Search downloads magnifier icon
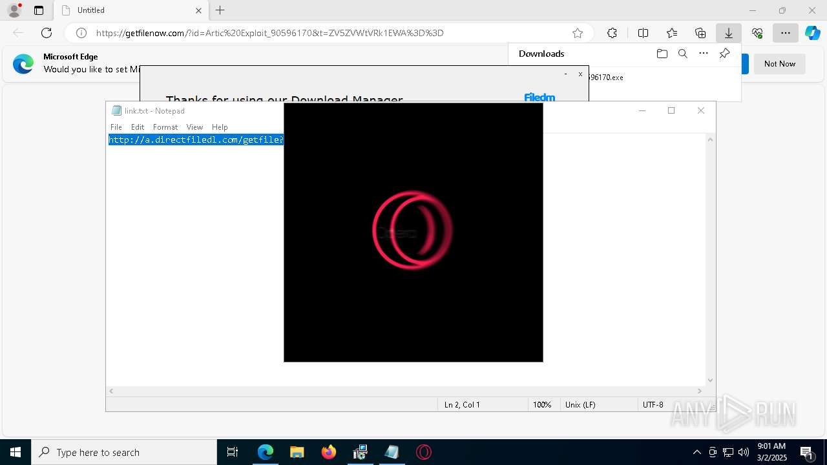 click(683, 54)
